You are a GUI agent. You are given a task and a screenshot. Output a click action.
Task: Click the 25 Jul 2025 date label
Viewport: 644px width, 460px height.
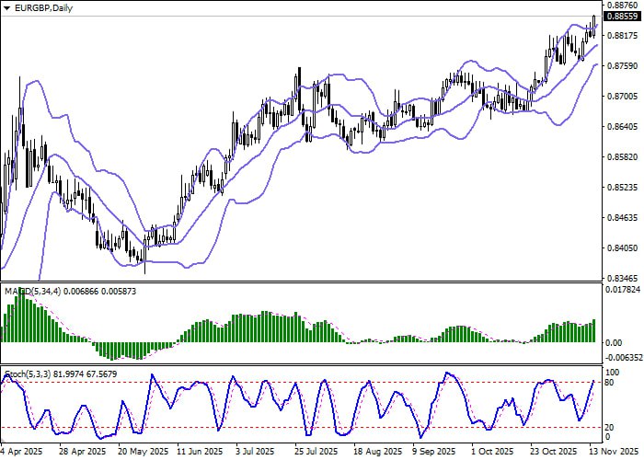coord(316,452)
